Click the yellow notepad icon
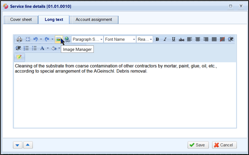Screen dimensions: 249x155 (x=19, y=57)
